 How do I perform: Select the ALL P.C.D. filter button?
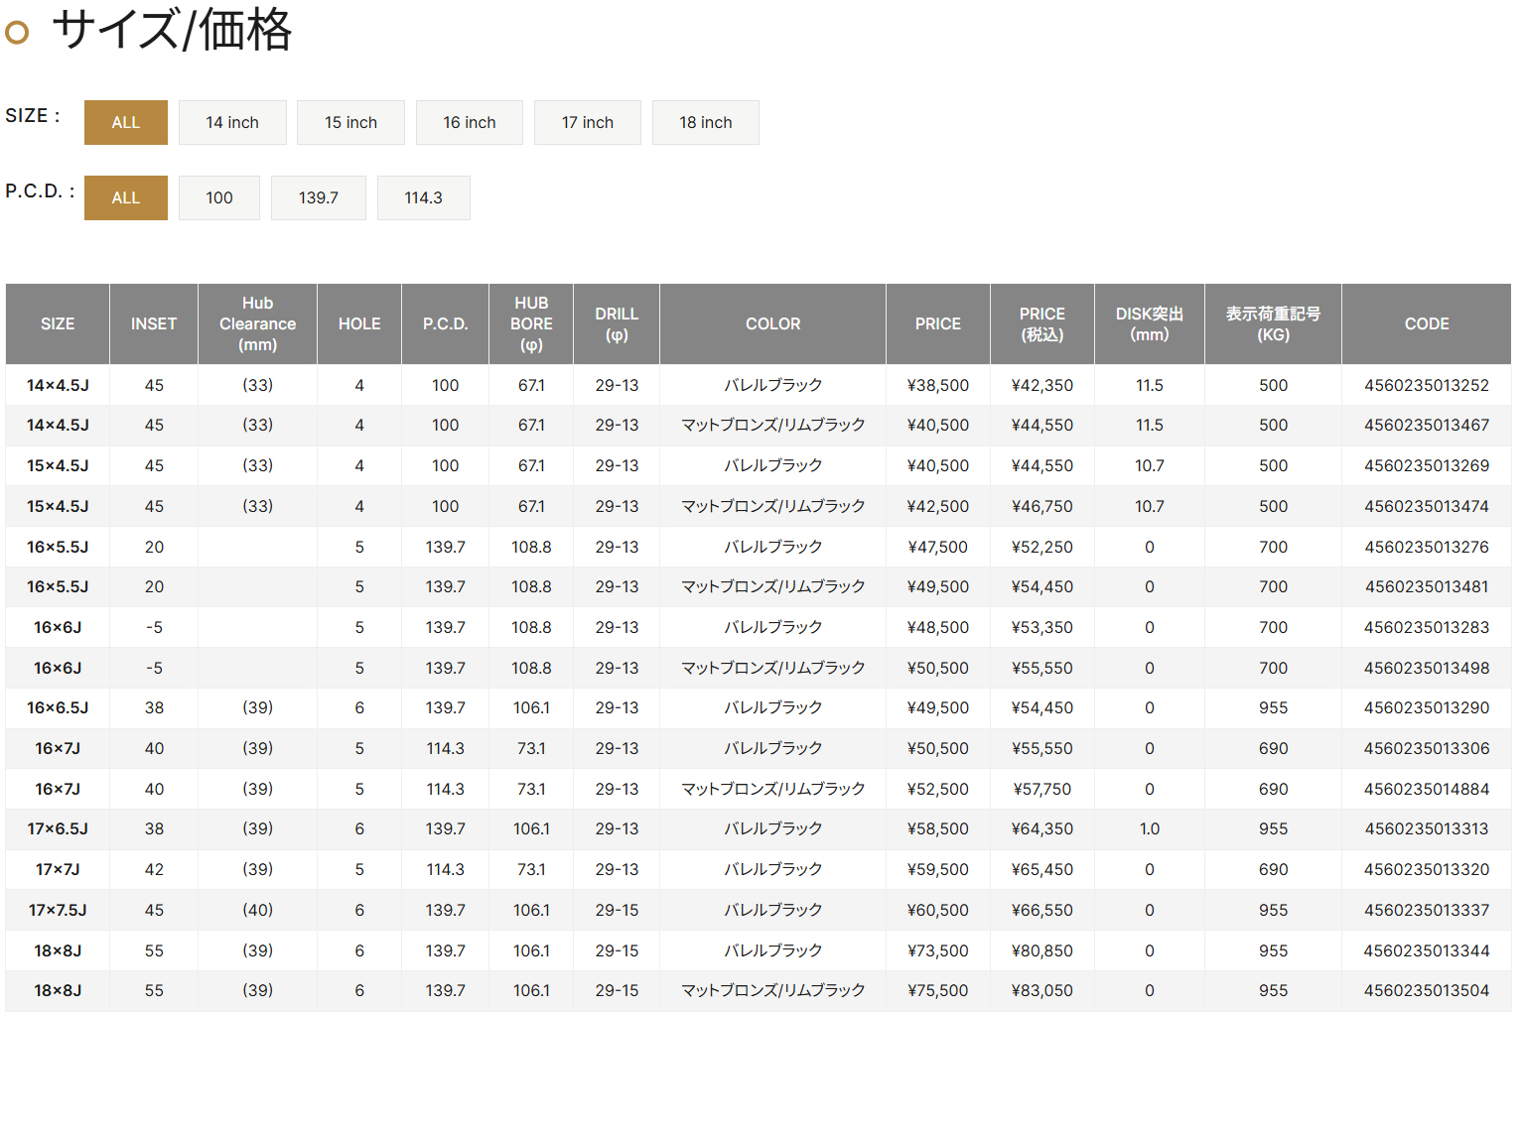[125, 197]
